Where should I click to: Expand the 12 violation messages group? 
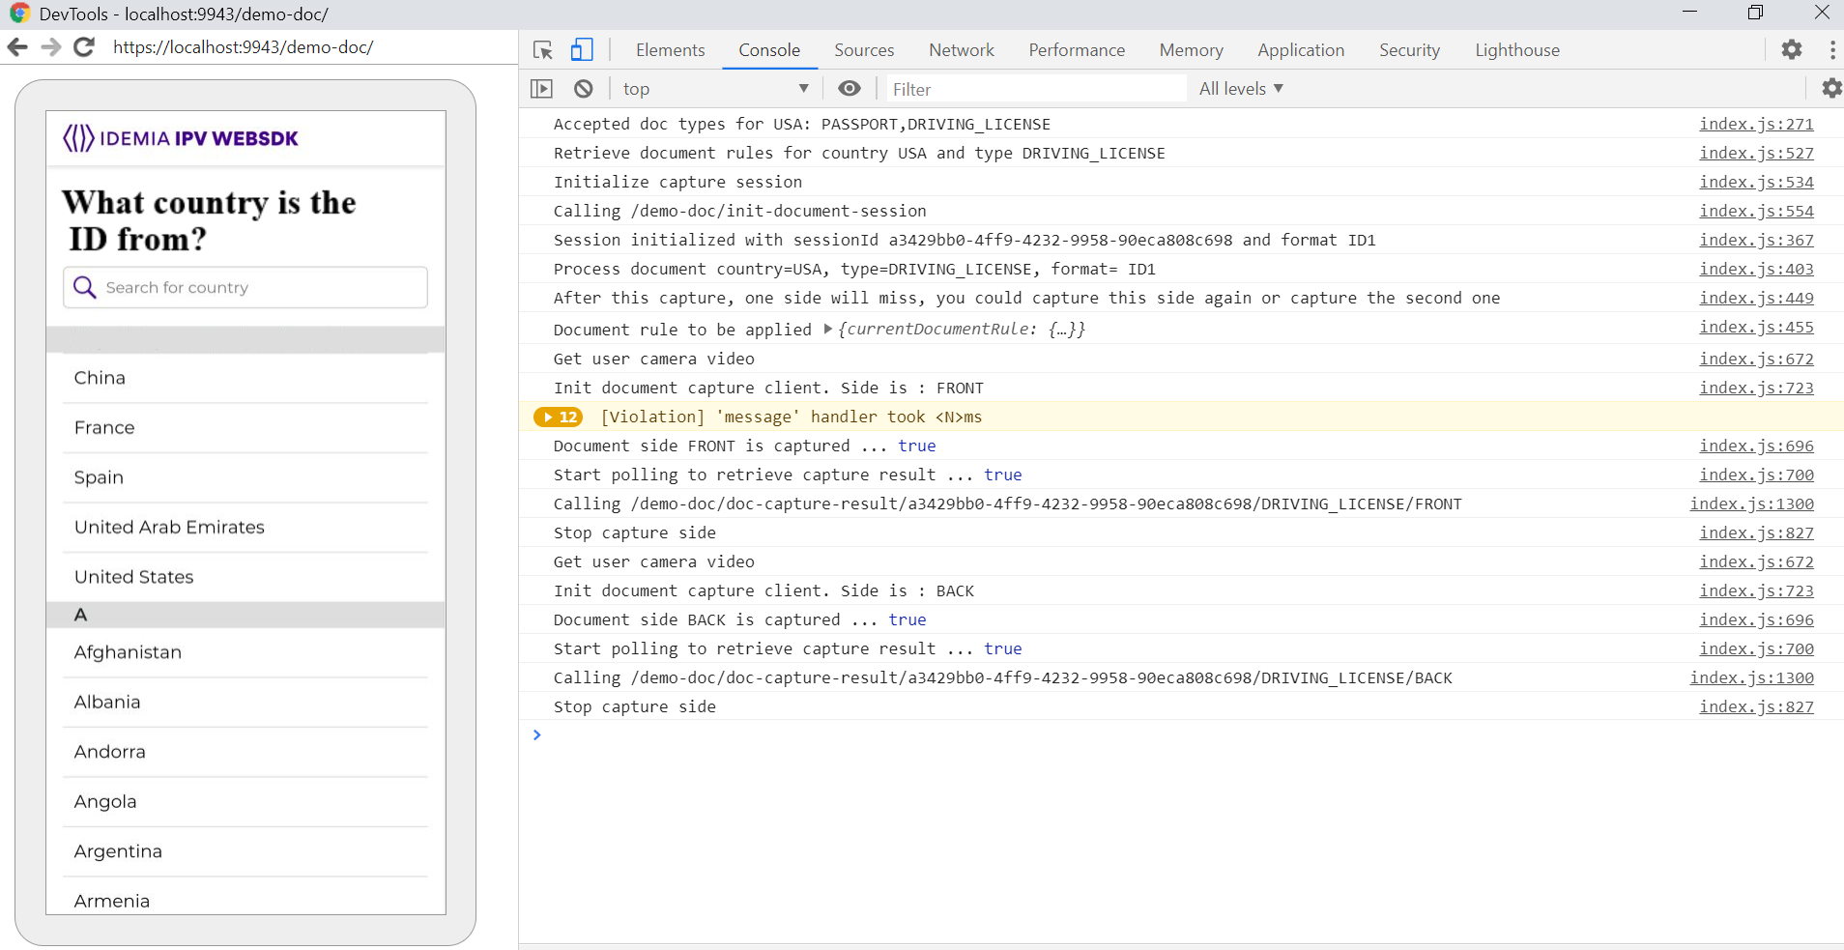click(559, 417)
